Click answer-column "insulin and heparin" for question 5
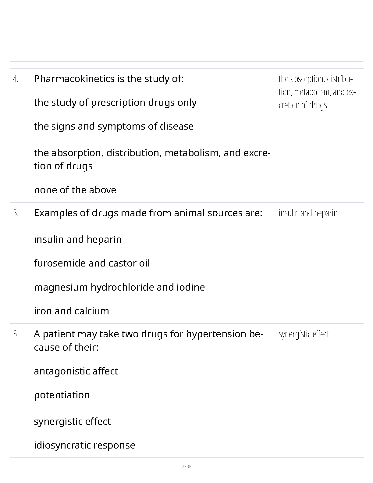The image size is (373, 483). point(308,213)
